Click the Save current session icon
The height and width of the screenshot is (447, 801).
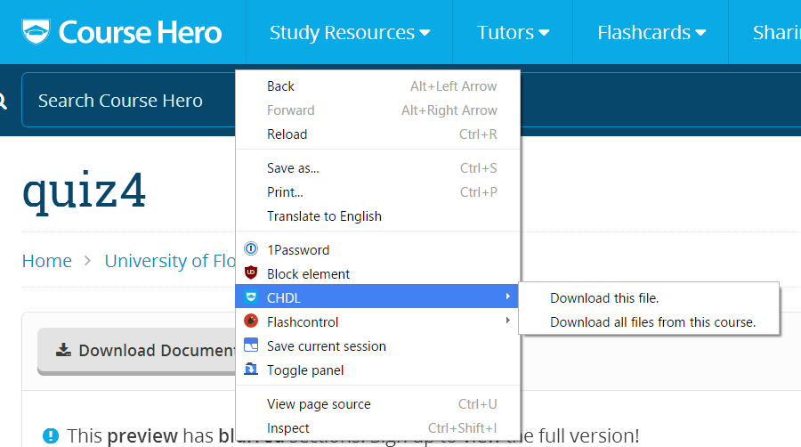251,345
